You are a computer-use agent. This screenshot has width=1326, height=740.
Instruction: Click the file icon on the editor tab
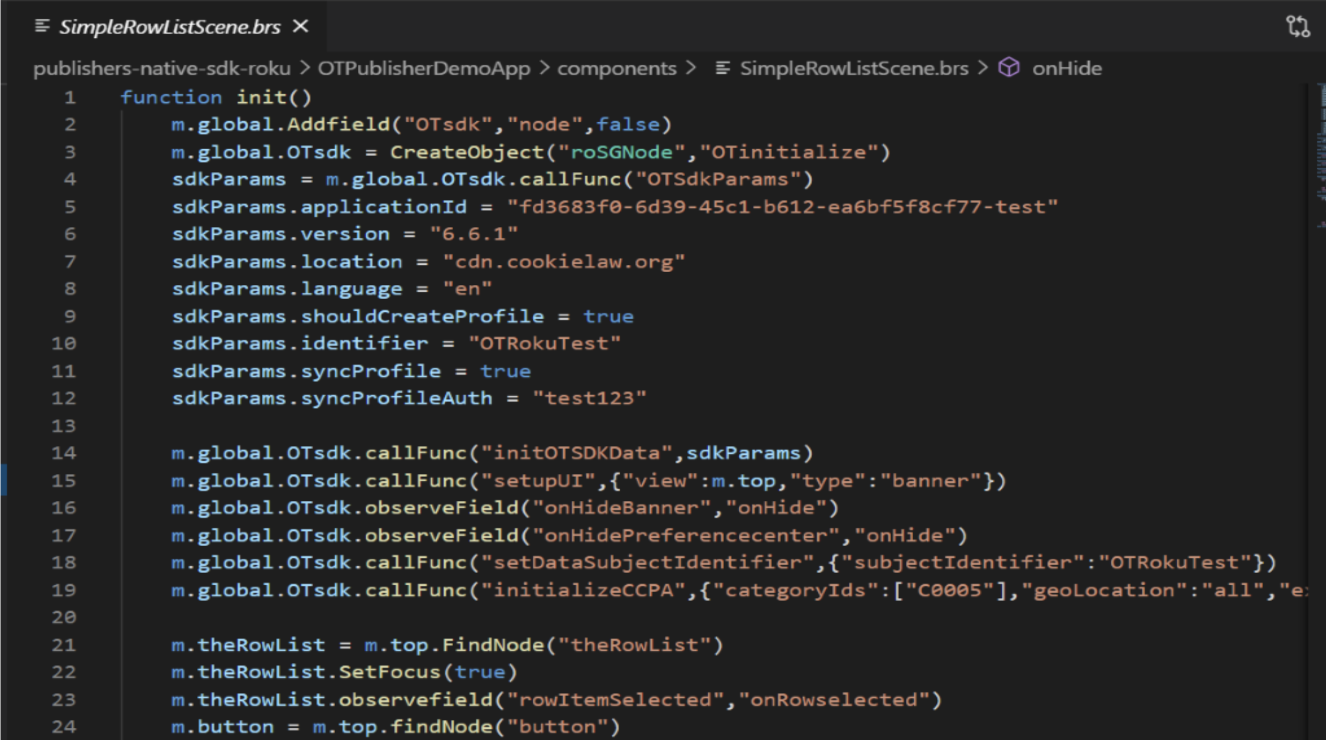tap(42, 26)
